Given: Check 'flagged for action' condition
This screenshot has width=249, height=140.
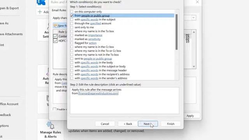Looking at the screenshot, I should (x=72, y=43).
